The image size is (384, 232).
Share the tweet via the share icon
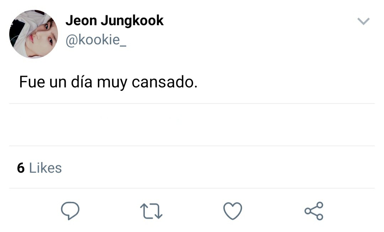point(314,211)
